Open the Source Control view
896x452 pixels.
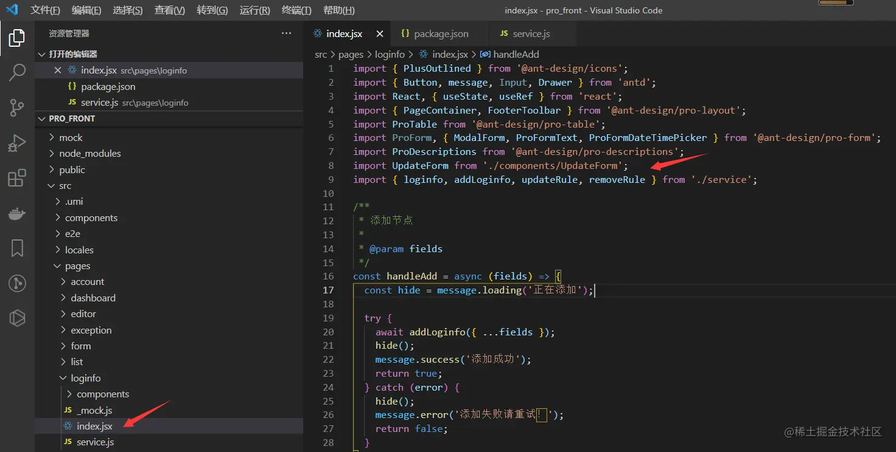pos(17,108)
